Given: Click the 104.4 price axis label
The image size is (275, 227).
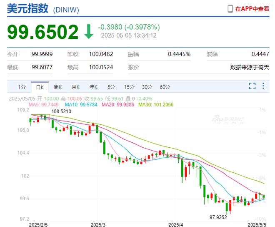Looking at the screenshot, I should click(x=23, y=153).
